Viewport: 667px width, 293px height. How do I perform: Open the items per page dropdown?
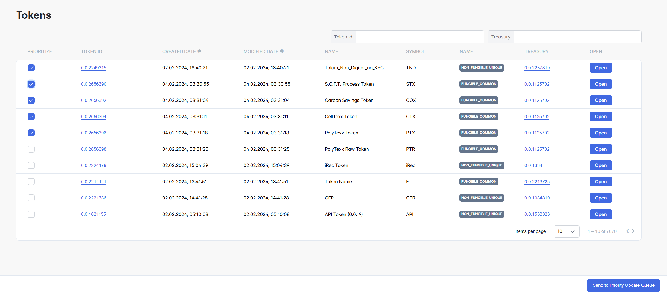click(566, 231)
